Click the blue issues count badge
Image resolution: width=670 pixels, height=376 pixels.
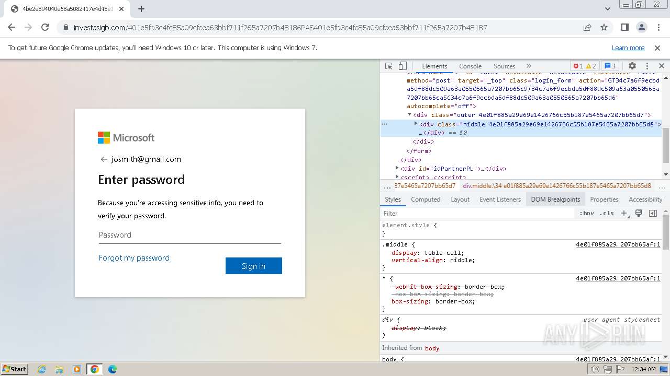coord(610,66)
